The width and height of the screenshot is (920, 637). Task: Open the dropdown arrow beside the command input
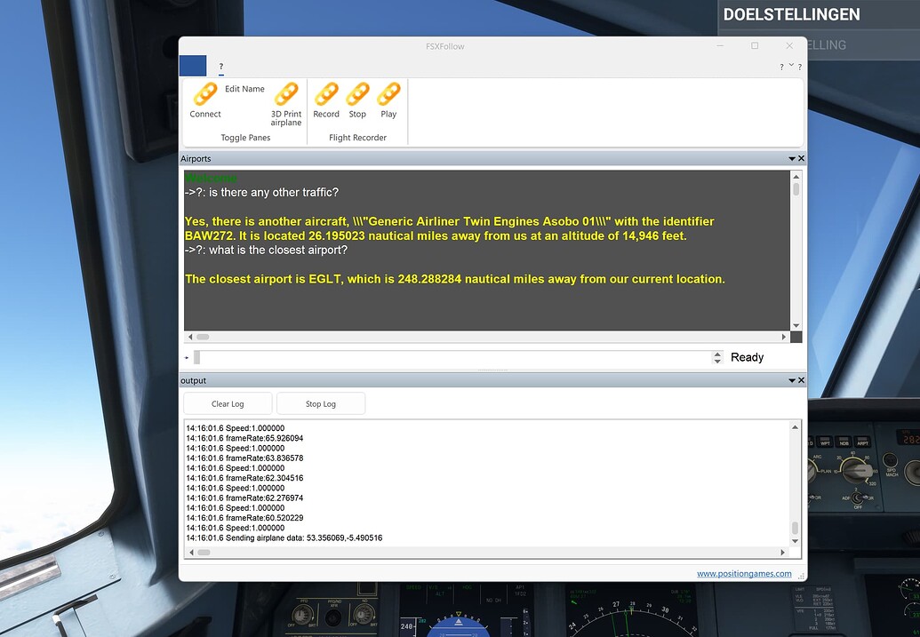(x=187, y=357)
